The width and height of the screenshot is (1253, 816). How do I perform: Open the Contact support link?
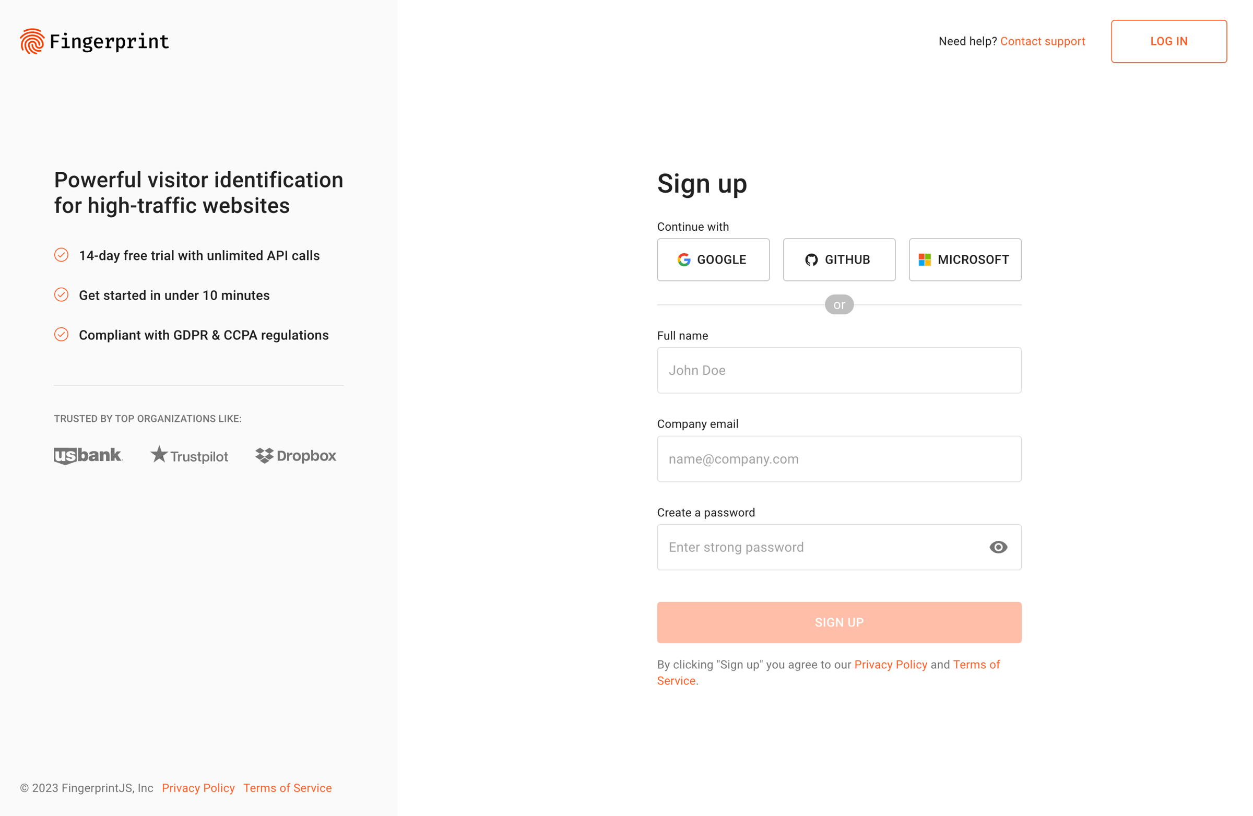pos(1043,41)
